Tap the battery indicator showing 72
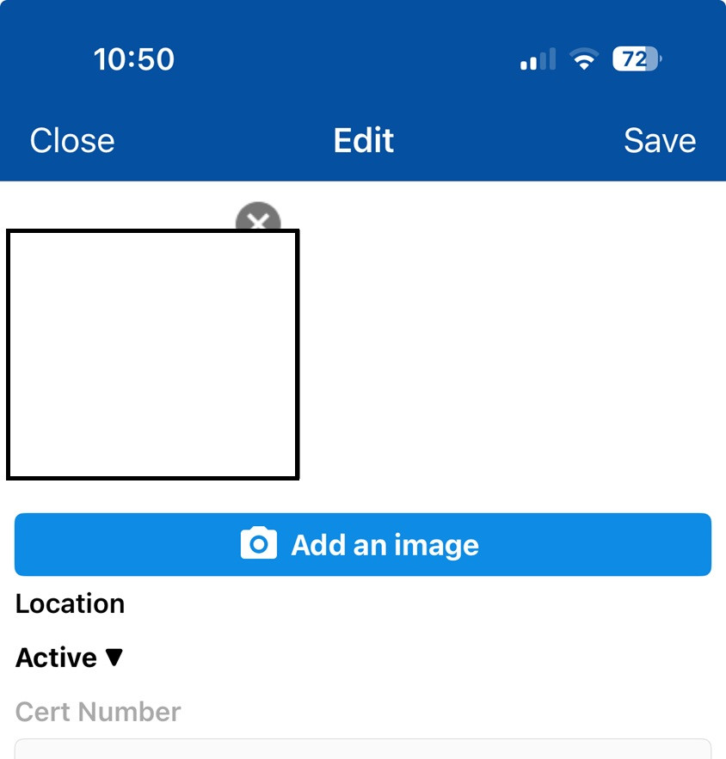The height and width of the screenshot is (759, 726). tap(637, 59)
